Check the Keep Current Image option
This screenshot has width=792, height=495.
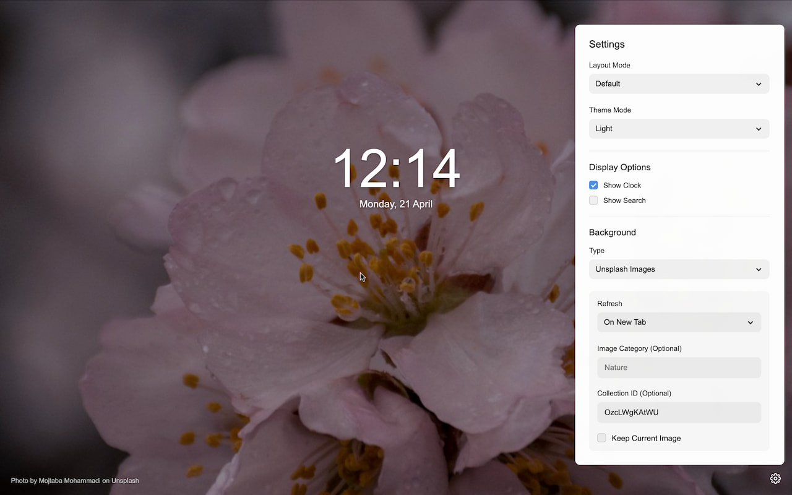coord(601,438)
